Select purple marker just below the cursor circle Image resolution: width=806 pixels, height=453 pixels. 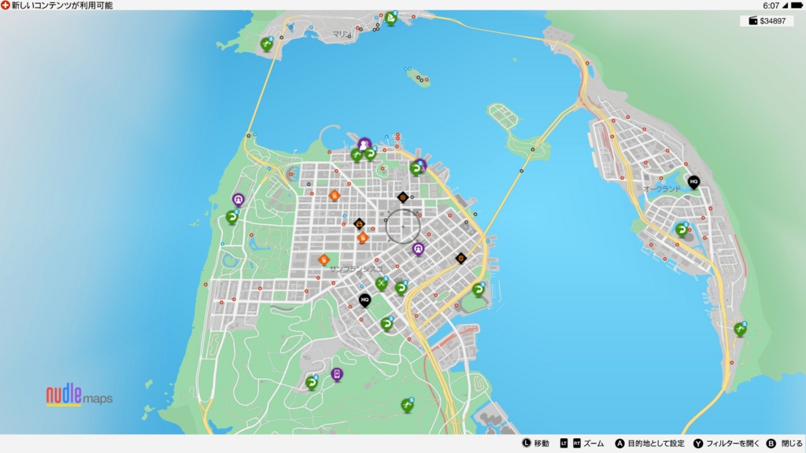419,249
